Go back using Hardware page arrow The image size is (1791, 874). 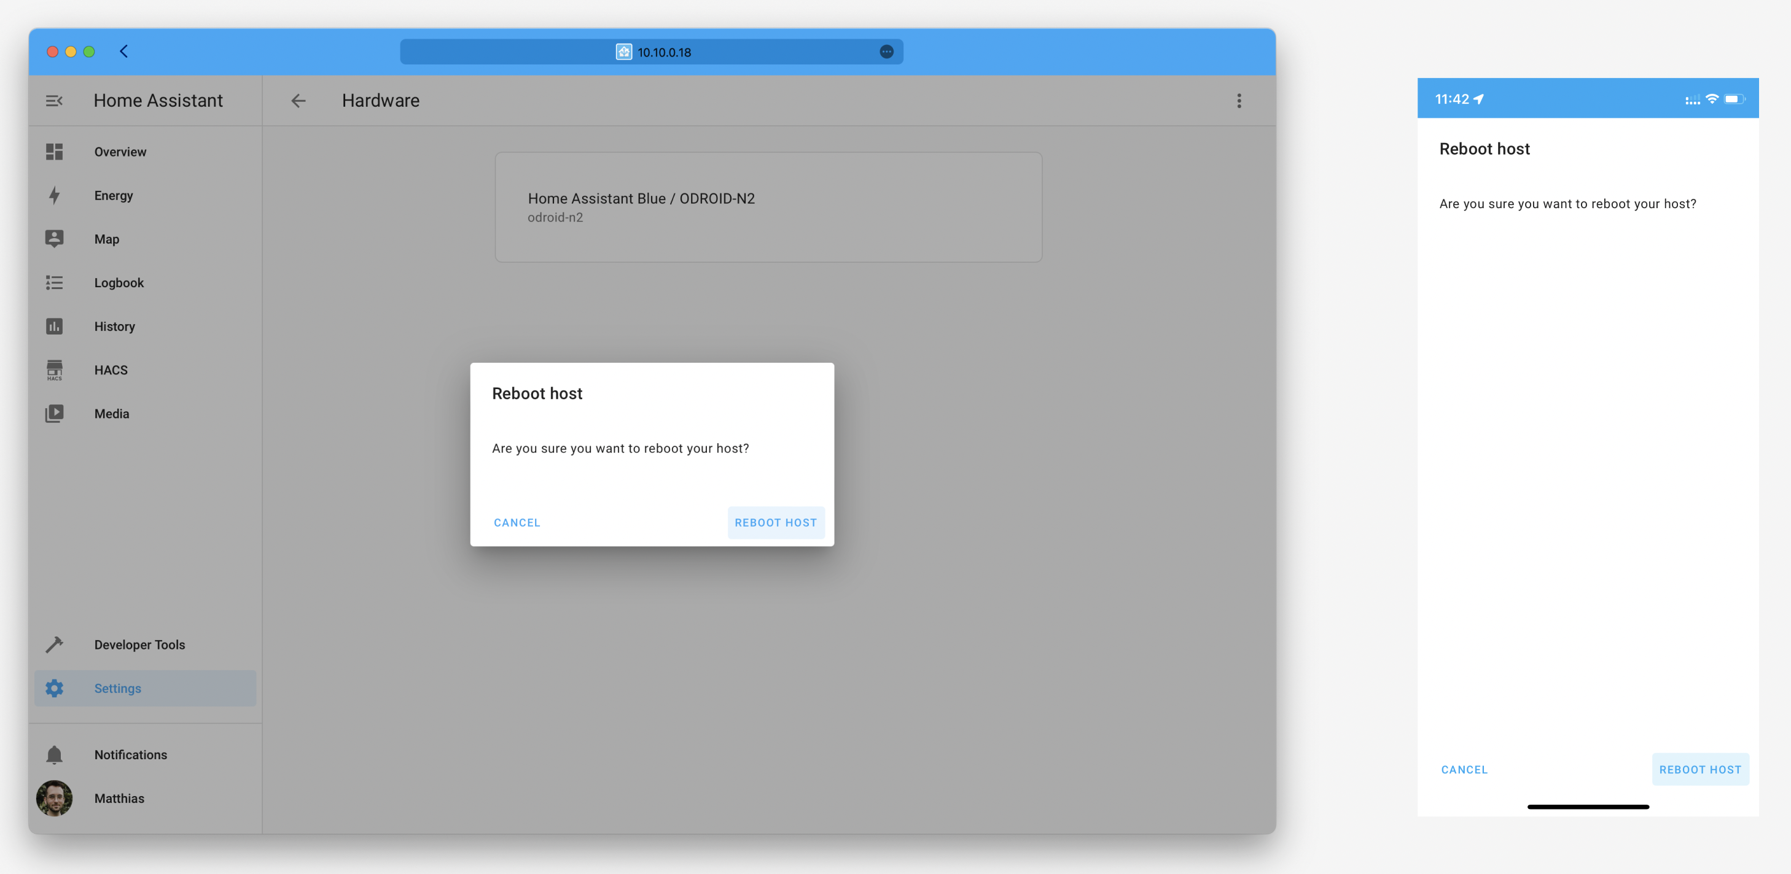coord(298,101)
